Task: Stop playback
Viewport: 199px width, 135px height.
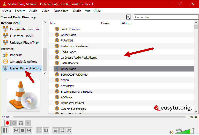Action: 23,130
